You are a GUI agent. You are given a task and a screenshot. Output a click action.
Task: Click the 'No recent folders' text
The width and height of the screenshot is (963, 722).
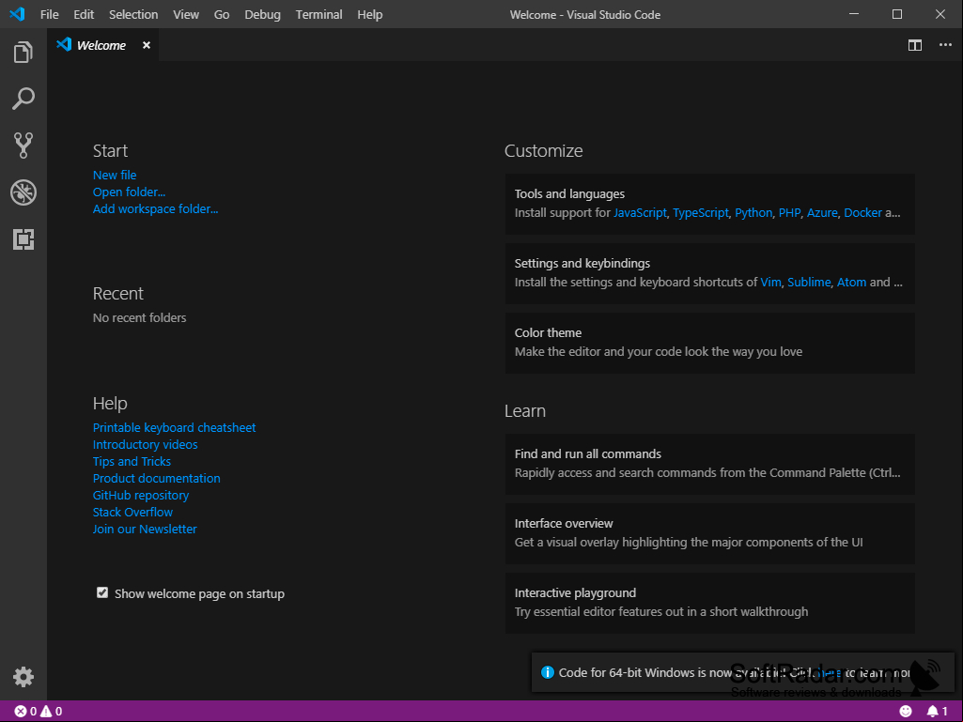tap(139, 317)
